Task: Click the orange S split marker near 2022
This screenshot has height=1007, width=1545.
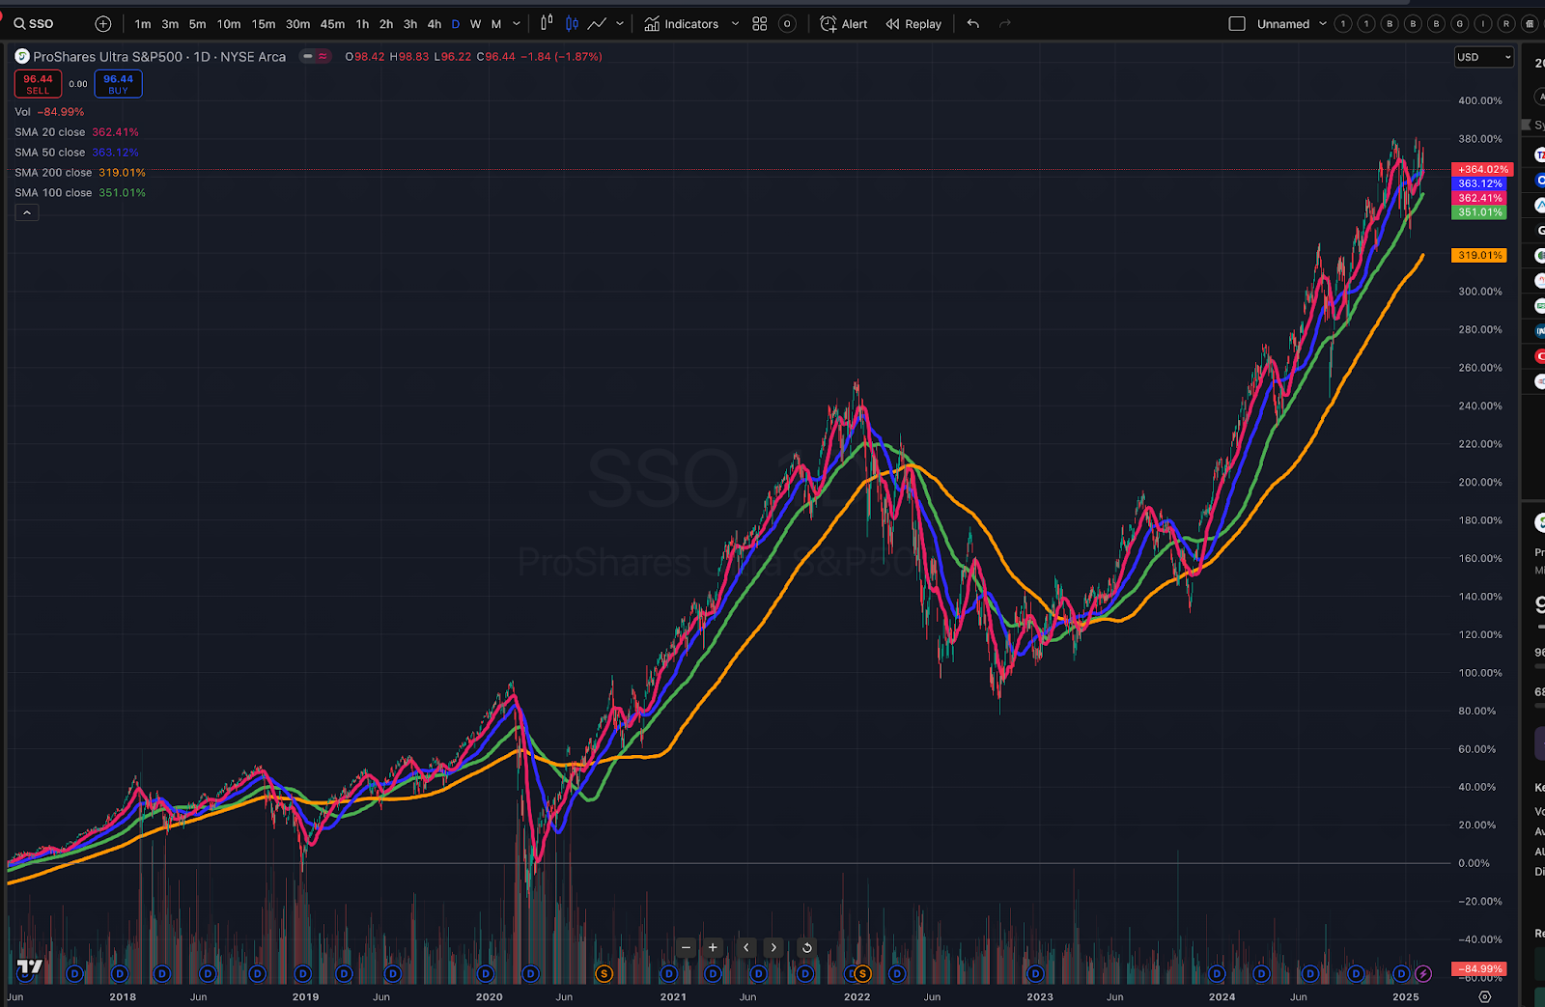Action: [862, 973]
